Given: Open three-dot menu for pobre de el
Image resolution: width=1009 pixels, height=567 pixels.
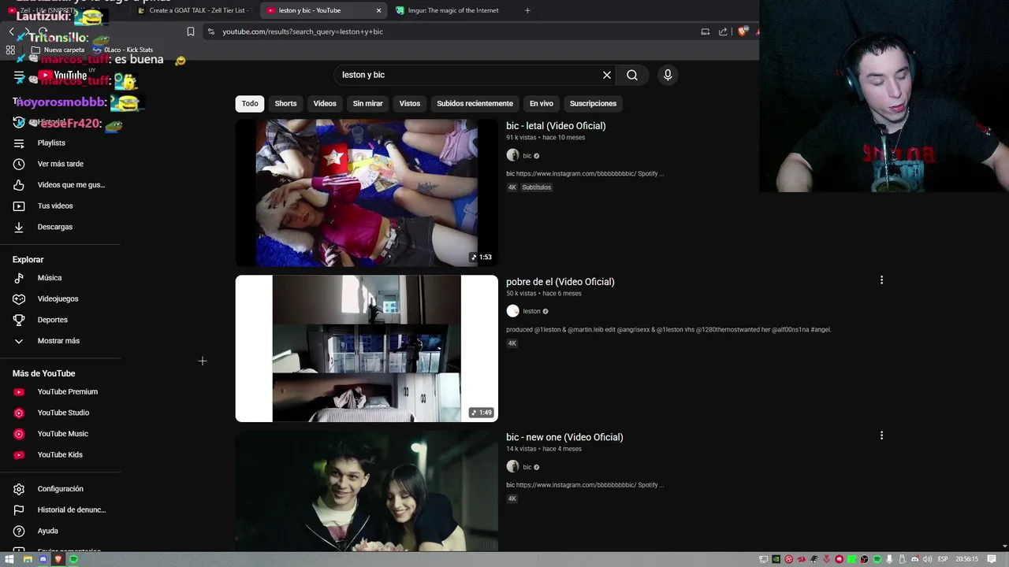Looking at the screenshot, I should click(x=881, y=280).
